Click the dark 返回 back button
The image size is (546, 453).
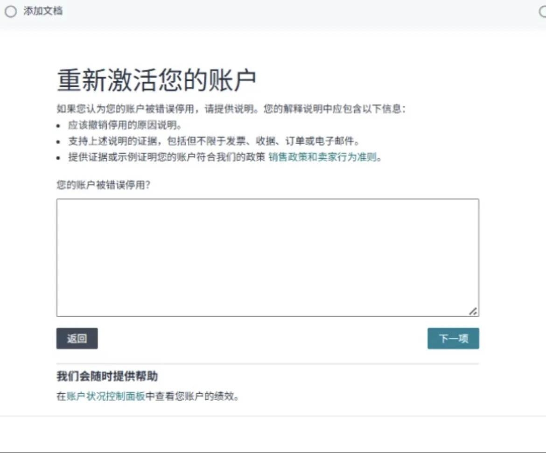(77, 338)
